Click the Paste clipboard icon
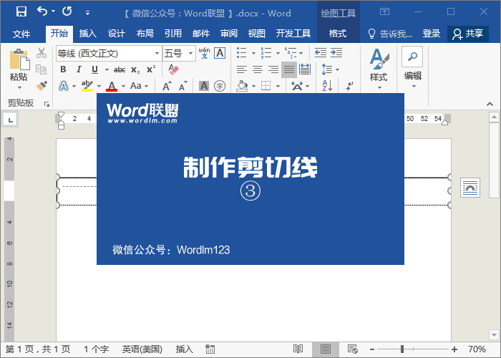The image size is (501, 358). click(x=19, y=59)
